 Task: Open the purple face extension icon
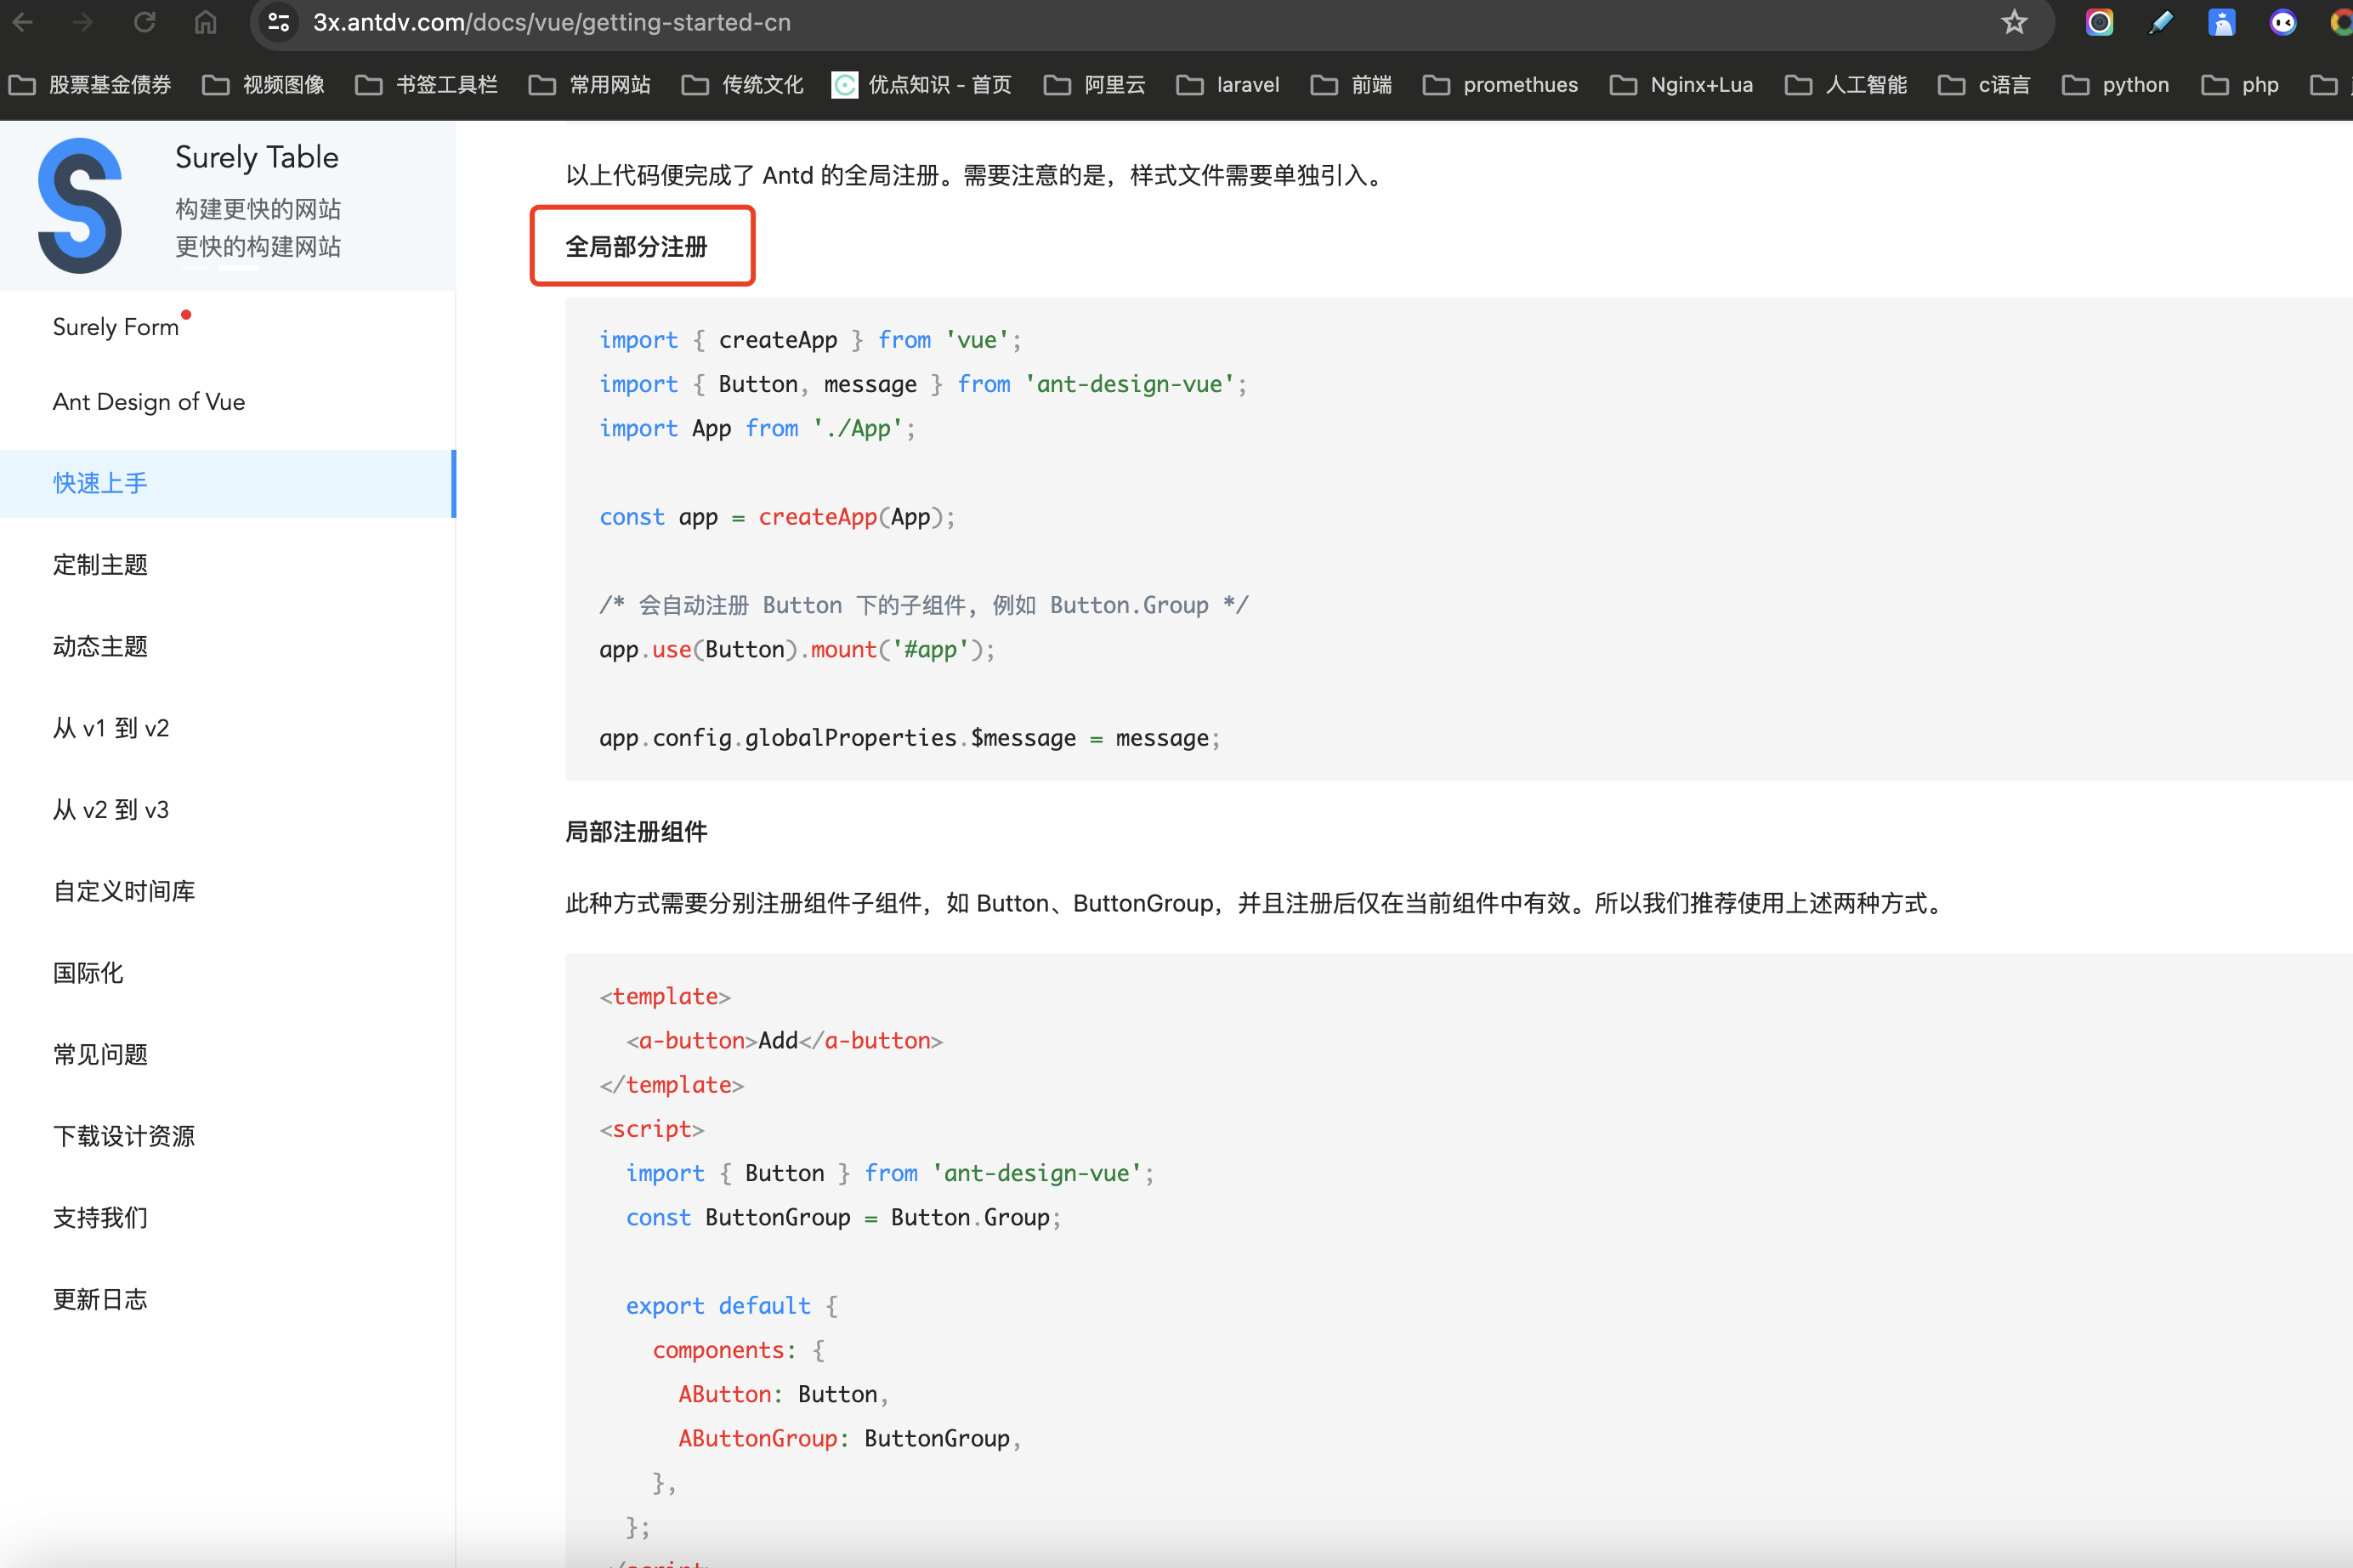point(2282,22)
